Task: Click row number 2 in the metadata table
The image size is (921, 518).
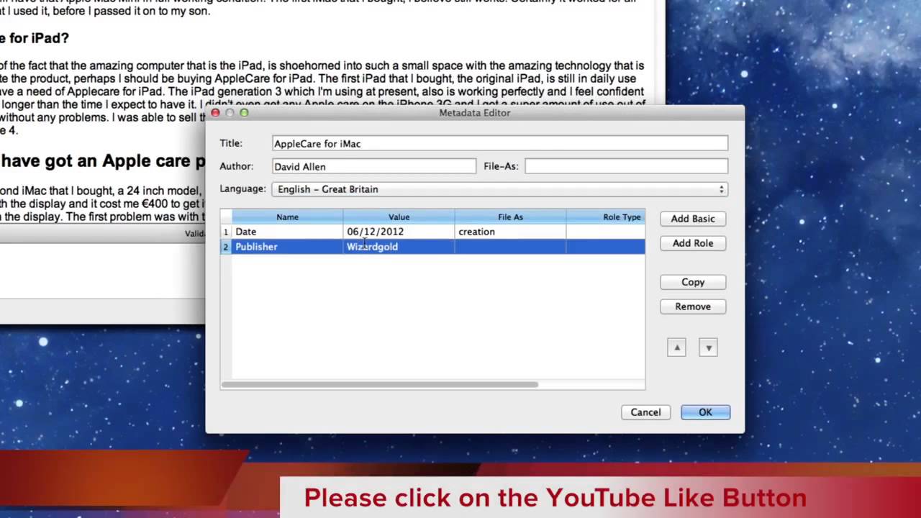Action: 226,247
